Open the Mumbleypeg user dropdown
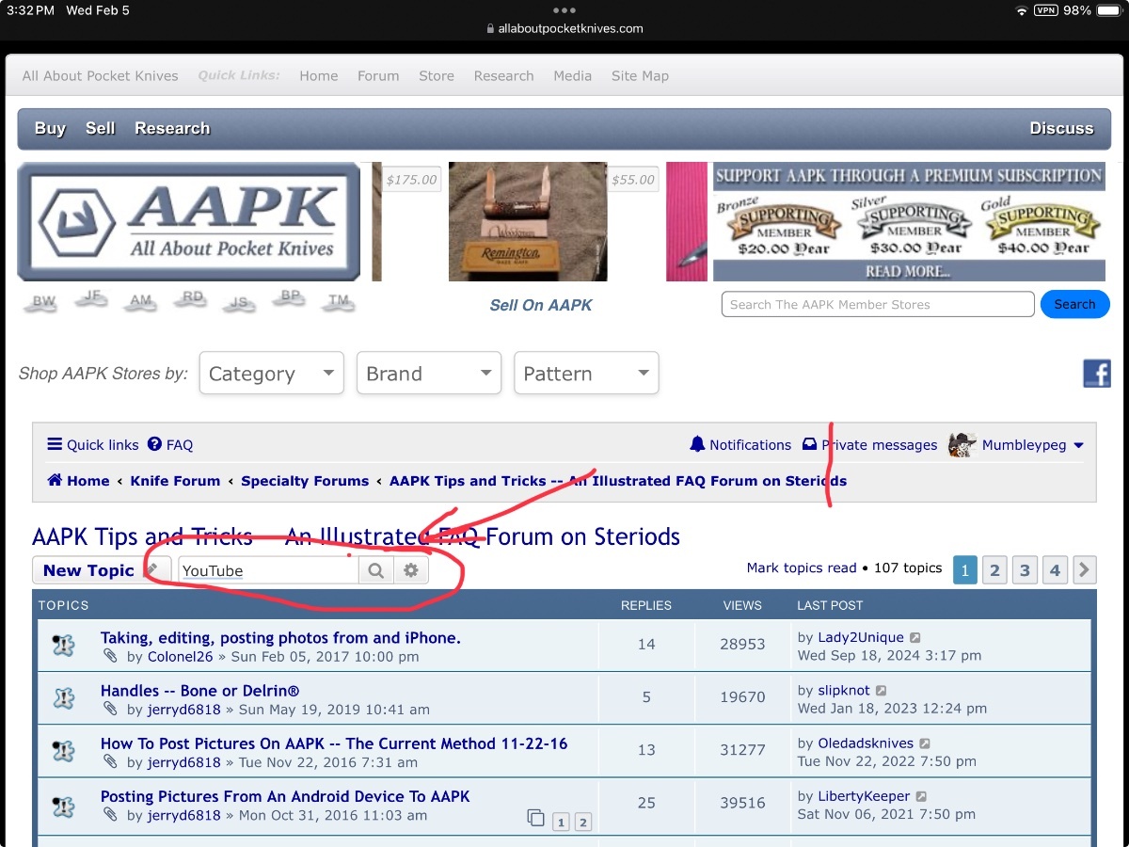 1016,445
